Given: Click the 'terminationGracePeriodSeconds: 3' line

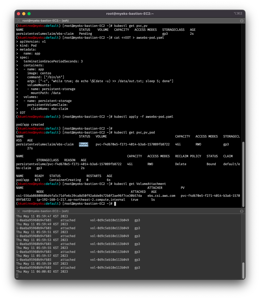Looking at the screenshot, I should click(53, 61).
